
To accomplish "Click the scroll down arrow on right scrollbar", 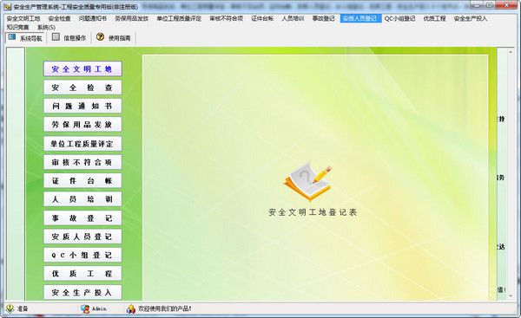I will click(x=511, y=296).
